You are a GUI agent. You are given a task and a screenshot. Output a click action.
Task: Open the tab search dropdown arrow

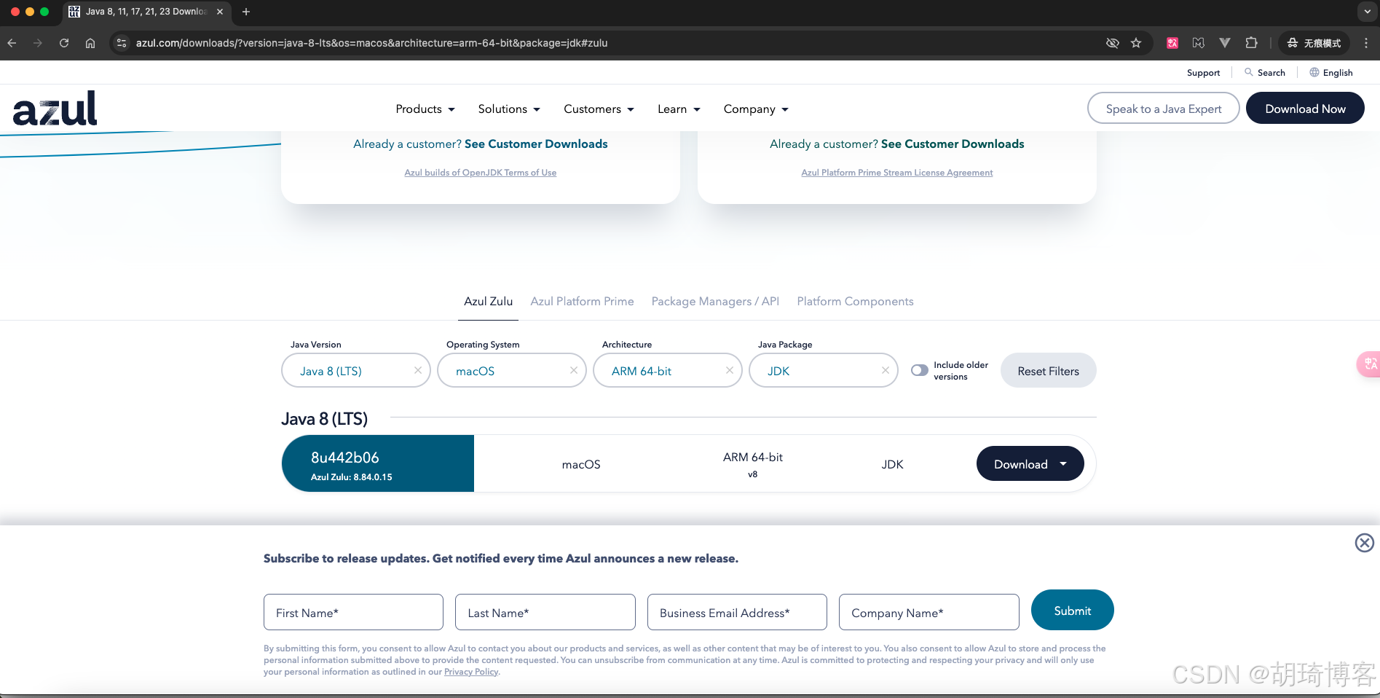click(x=1367, y=12)
